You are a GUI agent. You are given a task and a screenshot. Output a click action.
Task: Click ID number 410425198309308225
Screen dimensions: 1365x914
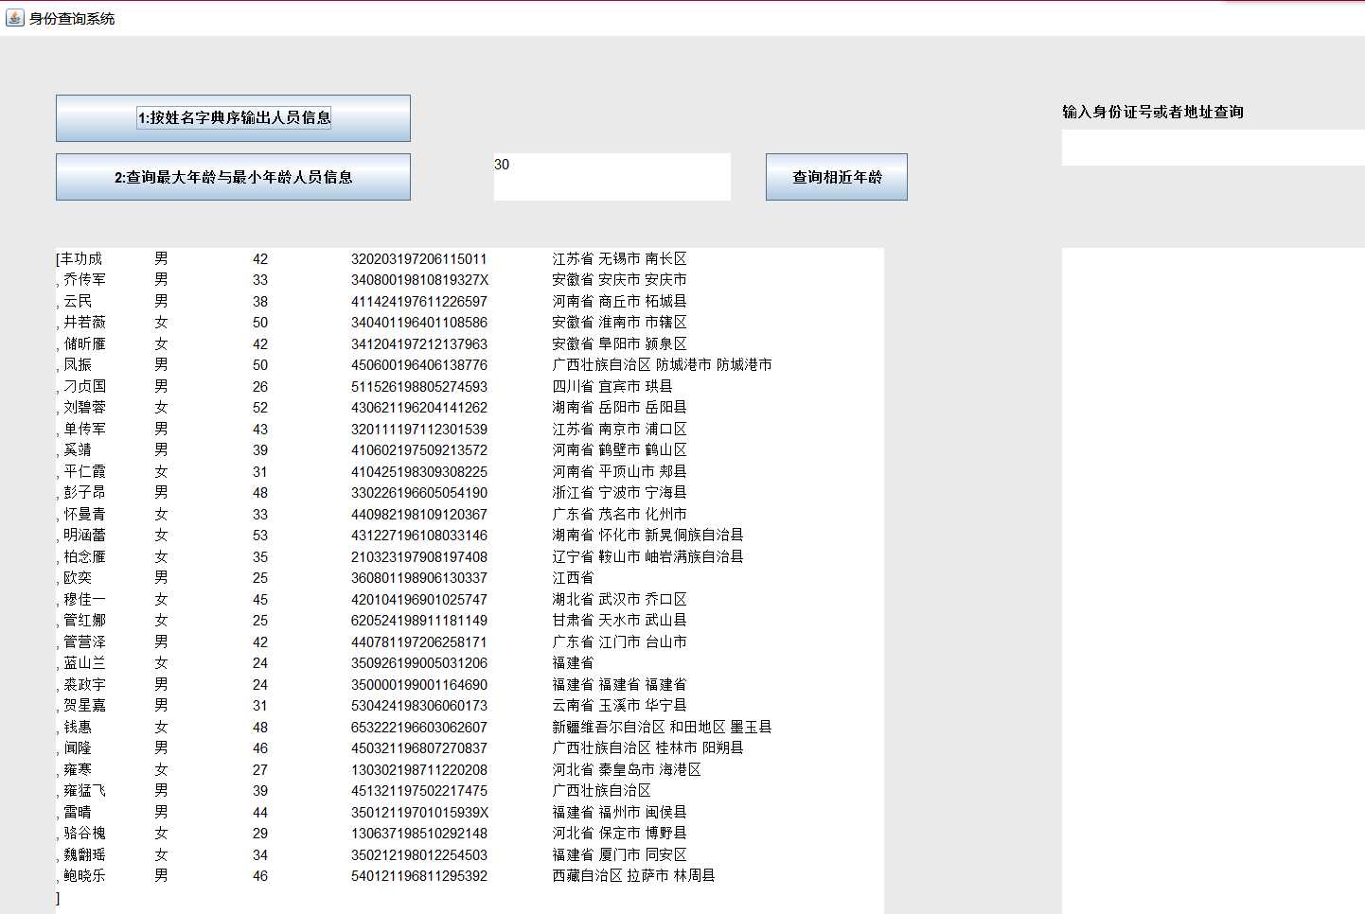(419, 471)
